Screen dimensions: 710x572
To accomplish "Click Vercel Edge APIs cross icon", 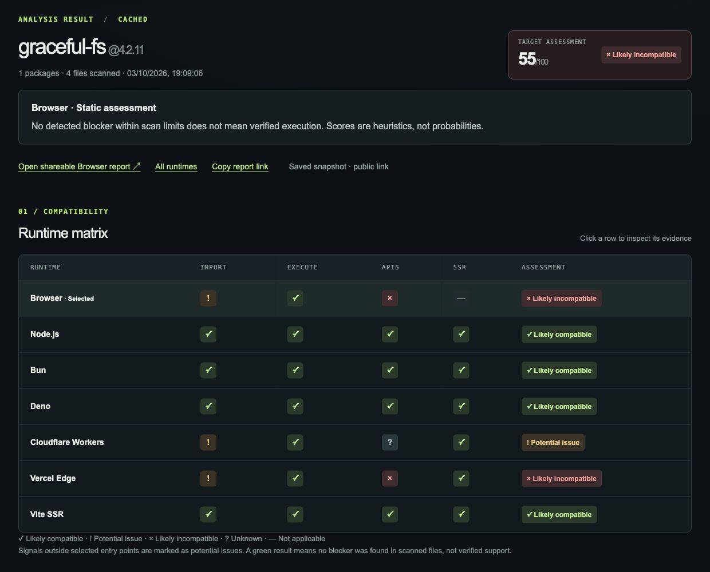I will click(390, 478).
